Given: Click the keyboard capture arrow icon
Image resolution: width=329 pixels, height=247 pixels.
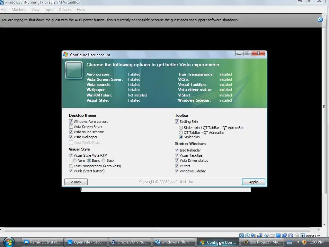Looking at the screenshot, I should click(x=303, y=236).
